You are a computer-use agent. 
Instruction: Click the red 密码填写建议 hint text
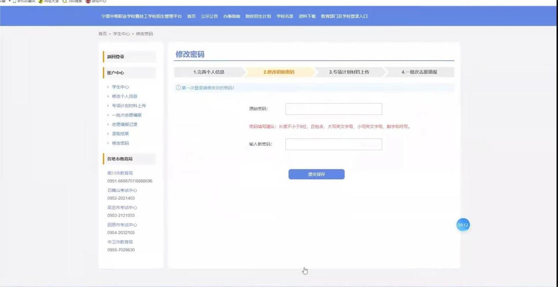pyautogui.click(x=330, y=127)
